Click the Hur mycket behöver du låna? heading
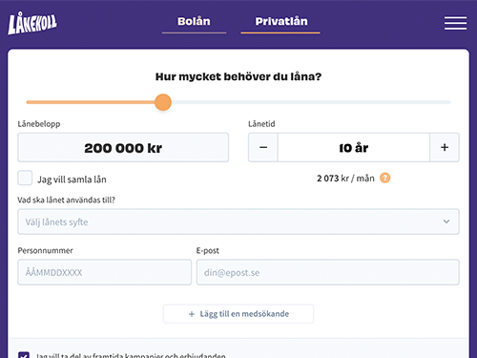The width and height of the screenshot is (477, 358). tap(238, 76)
